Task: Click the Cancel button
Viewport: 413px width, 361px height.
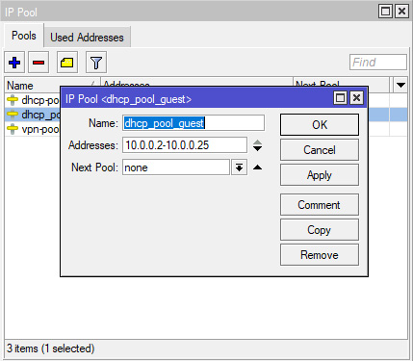Action: point(320,150)
